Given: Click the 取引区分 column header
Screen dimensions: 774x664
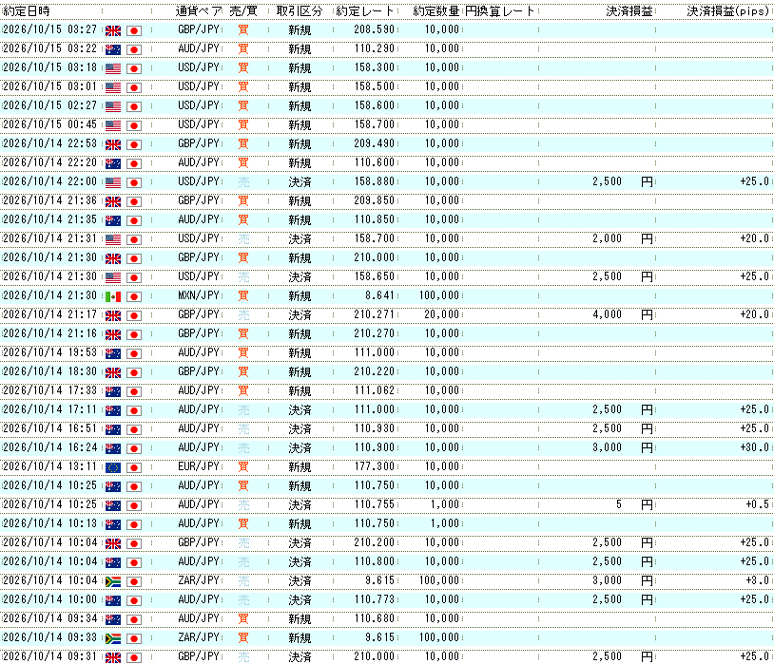Looking at the screenshot, I should [x=300, y=10].
